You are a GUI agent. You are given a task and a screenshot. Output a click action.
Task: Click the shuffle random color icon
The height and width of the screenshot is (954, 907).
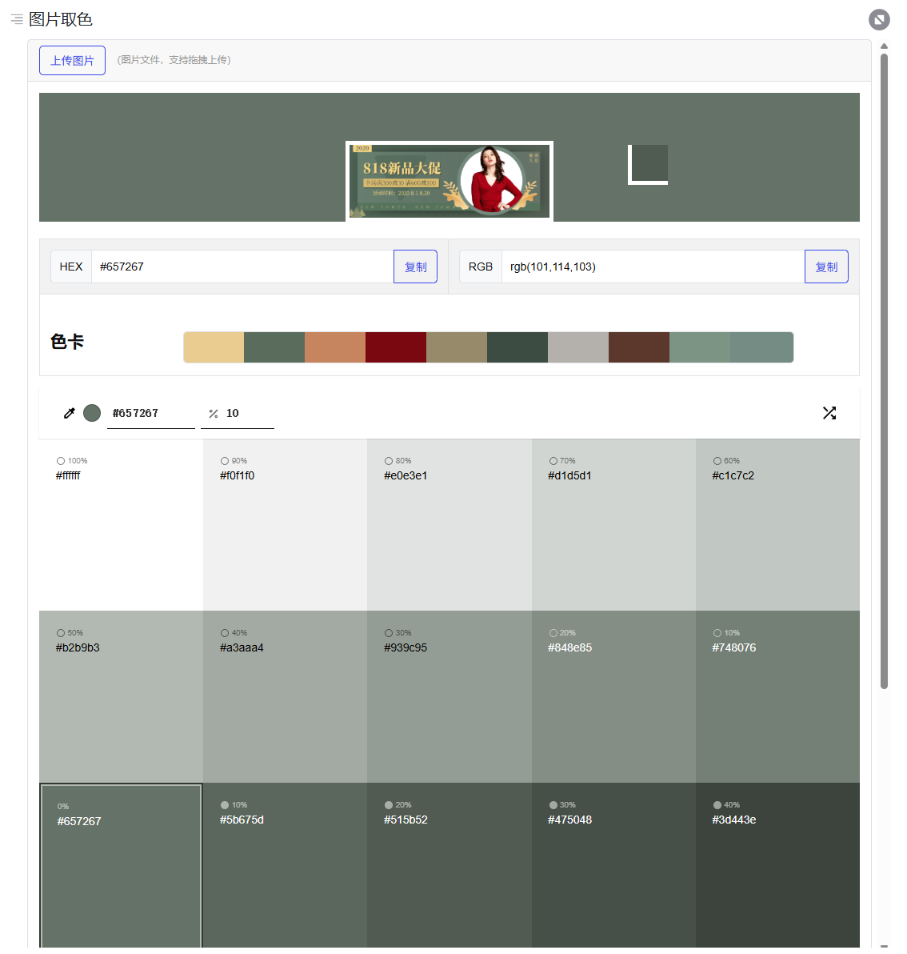coord(829,413)
